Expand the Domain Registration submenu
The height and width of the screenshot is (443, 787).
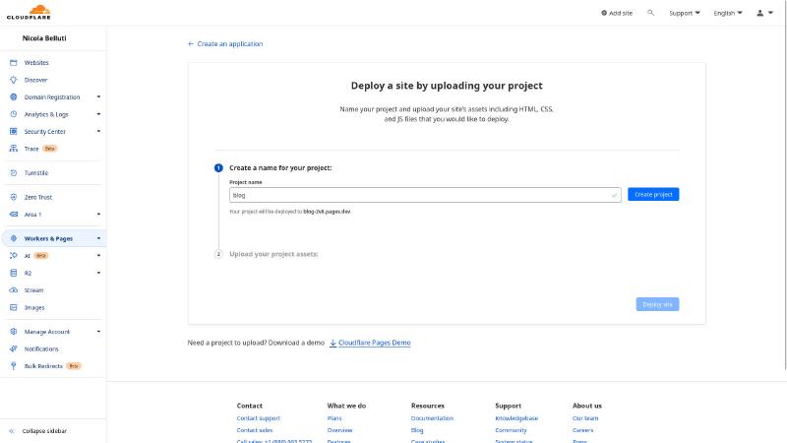pos(98,96)
